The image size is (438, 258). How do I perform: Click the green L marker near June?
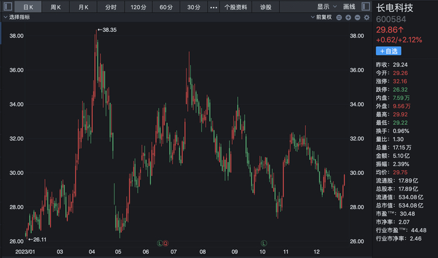[x=160, y=242]
